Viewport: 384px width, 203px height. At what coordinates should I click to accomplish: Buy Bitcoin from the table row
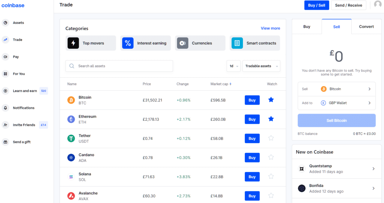click(252, 100)
